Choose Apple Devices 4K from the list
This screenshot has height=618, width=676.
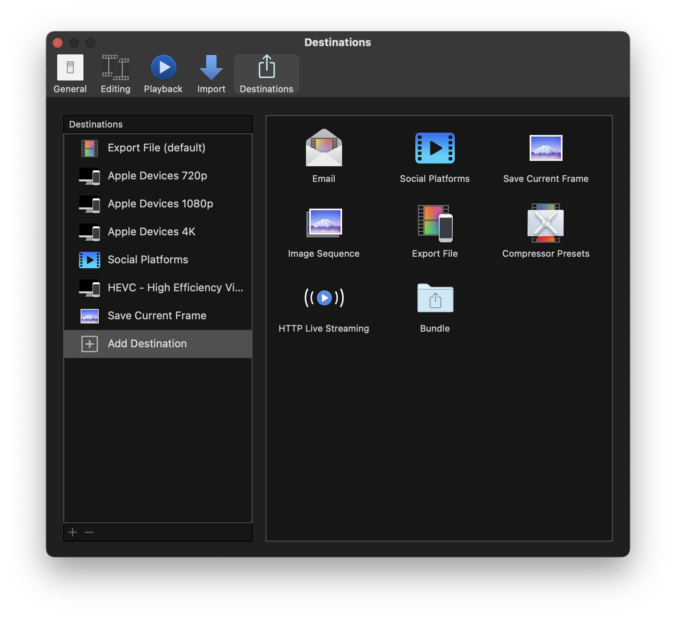(151, 232)
